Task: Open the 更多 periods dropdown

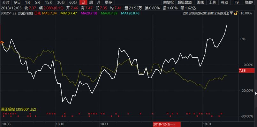Action: click(108, 2)
